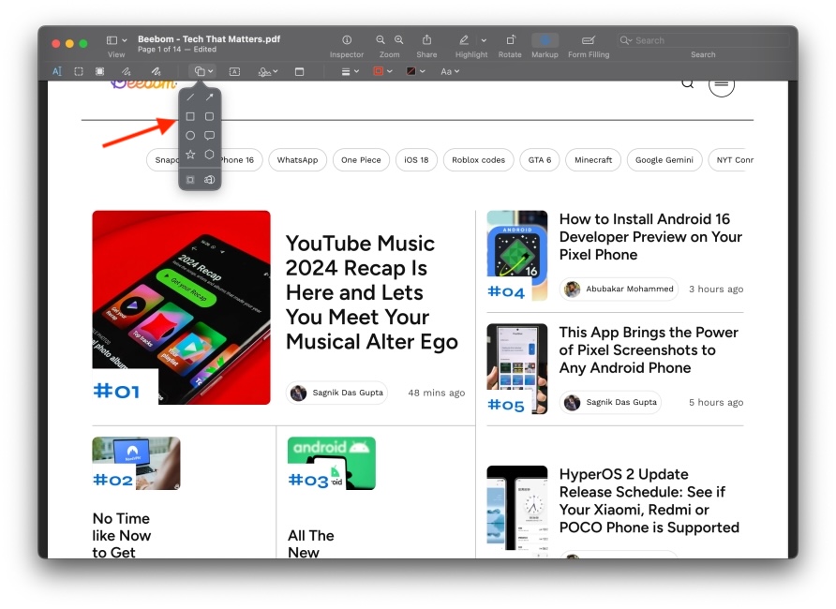Screen dimensions: 836x609
Task: Click the Search field in toolbar
Action: (x=703, y=40)
